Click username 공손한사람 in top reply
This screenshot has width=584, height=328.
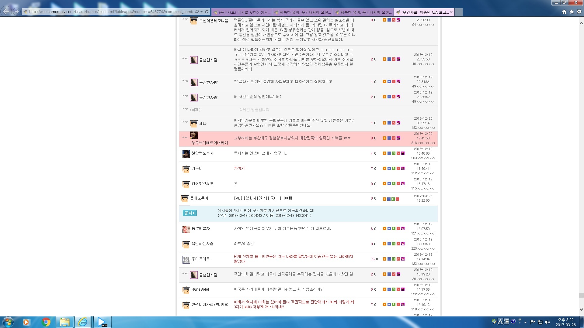[x=208, y=60]
